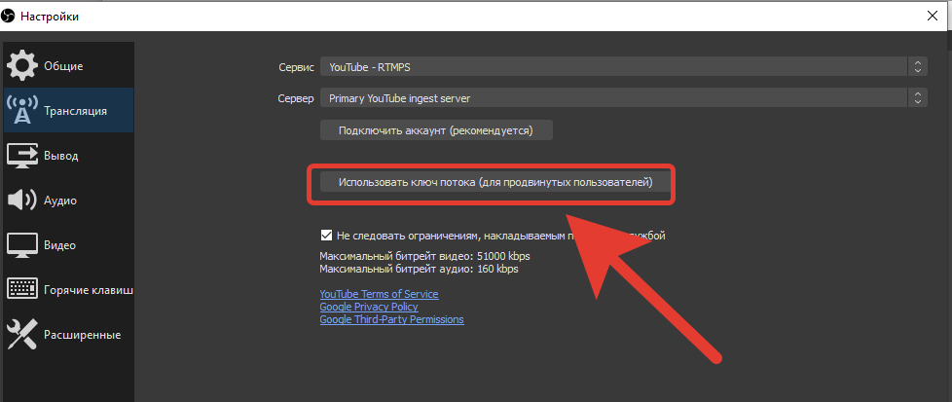Toggle the Не следовать ограничениям checkbox
This screenshot has height=402, width=952.
click(x=326, y=236)
